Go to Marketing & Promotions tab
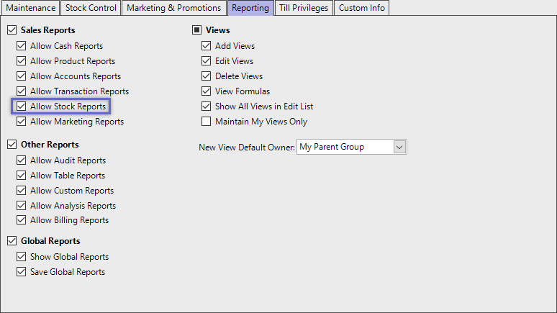 [x=173, y=8]
